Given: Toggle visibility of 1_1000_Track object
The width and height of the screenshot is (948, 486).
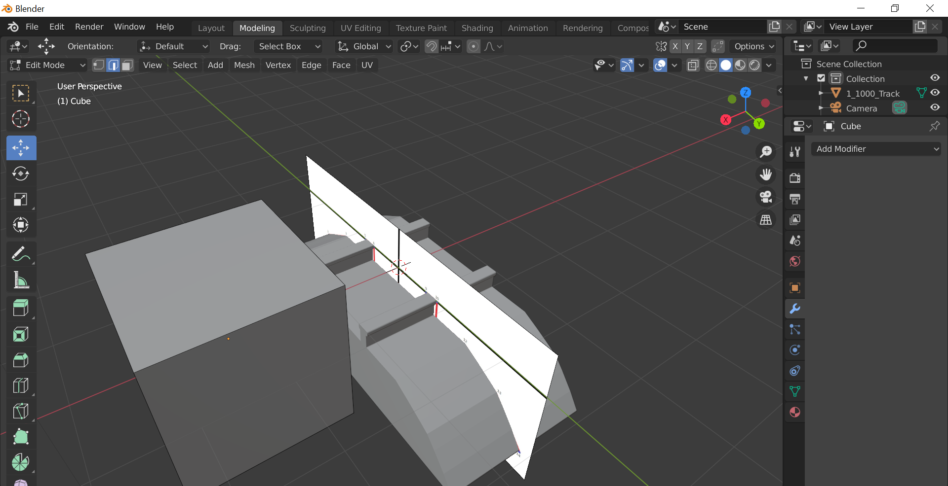Looking at the screenshot, I should (x=935, y=93).
